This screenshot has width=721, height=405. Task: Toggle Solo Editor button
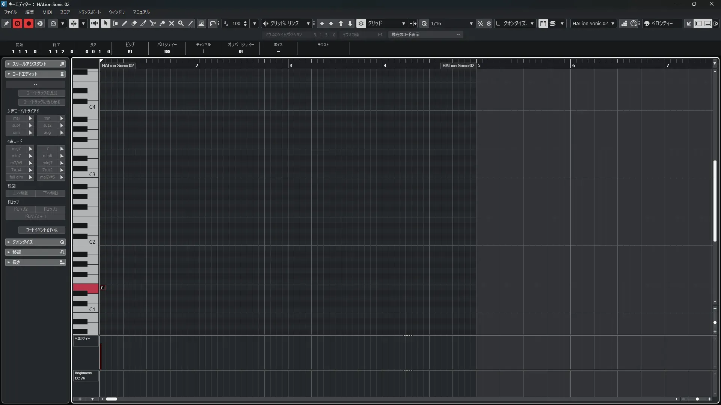point(17,23)
